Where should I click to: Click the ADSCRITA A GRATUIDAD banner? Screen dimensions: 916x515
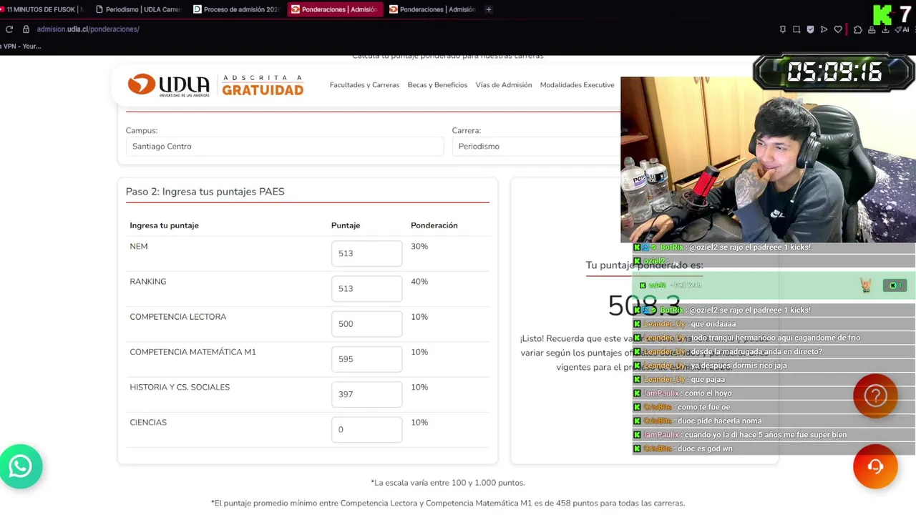263,85
